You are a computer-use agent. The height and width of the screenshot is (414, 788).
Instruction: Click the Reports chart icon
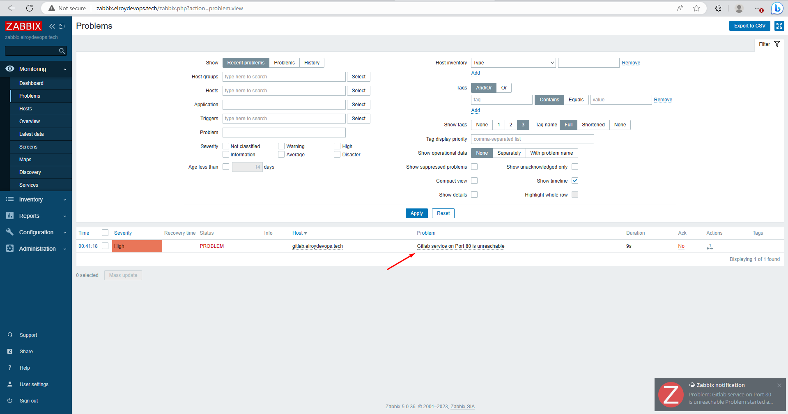[10, 215]
